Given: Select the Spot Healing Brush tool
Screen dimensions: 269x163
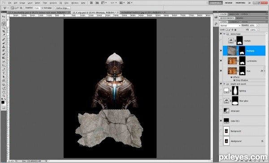Looking at the screenshot, I should pyautogui.click(x=4, y=39).
